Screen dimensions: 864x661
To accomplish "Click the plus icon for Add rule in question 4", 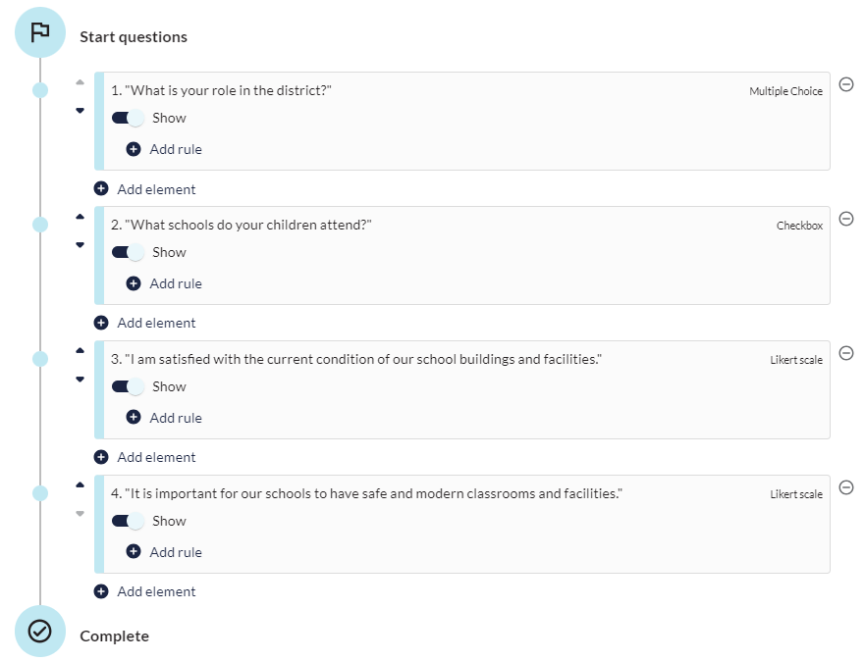I will pyautogui.click(x=134, y=551).
